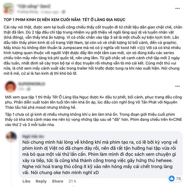Click the headline TOP 1 PHIM KINH DỊ

point(64,20)
